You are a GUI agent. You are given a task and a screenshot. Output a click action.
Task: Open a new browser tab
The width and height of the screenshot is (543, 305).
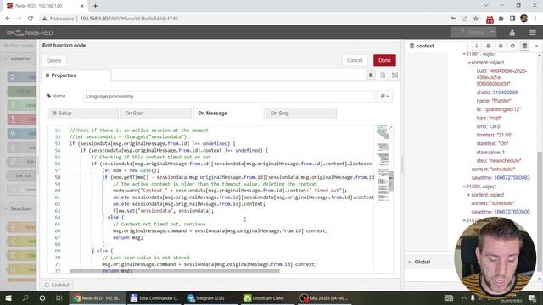(x=95, y=6)
